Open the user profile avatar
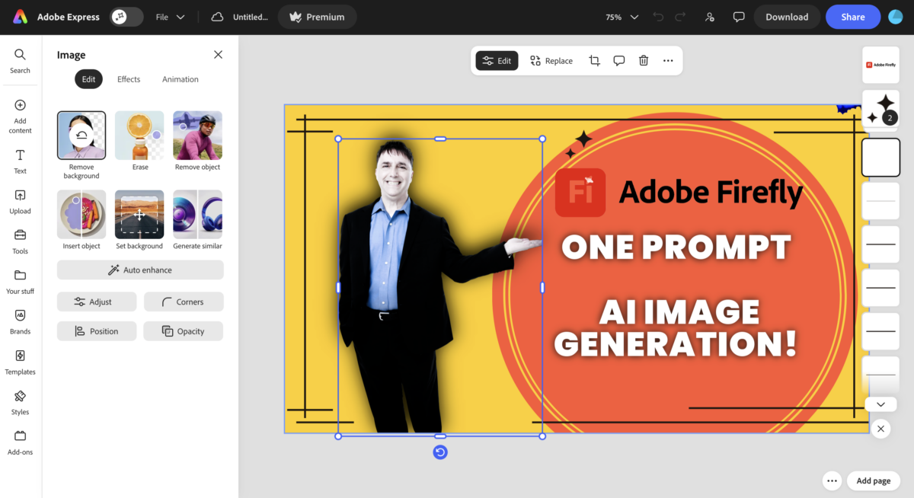 [x=896, y=17]
